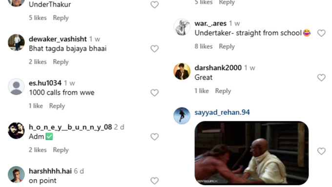Like sayyad_rehan.94's GIF comment
This screenshot has height=187, width=332.
point(321,151)
